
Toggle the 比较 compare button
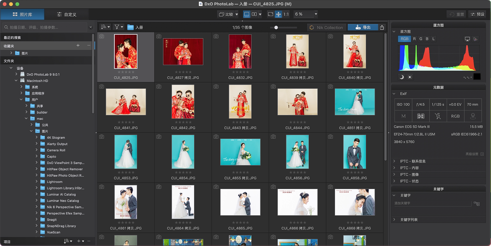[226, 14]
